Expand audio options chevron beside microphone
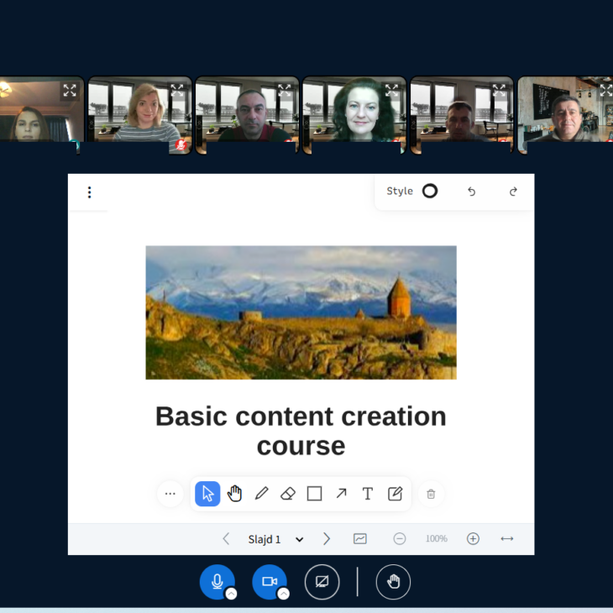This screenshot has height=613, width=613. click(x=231, y=594)
